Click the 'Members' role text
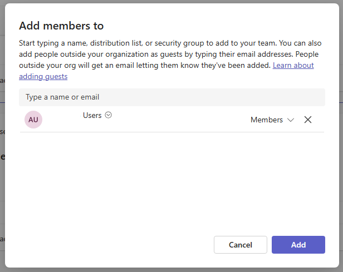Viewport: 343px width, 272px height. click(267, 120)
